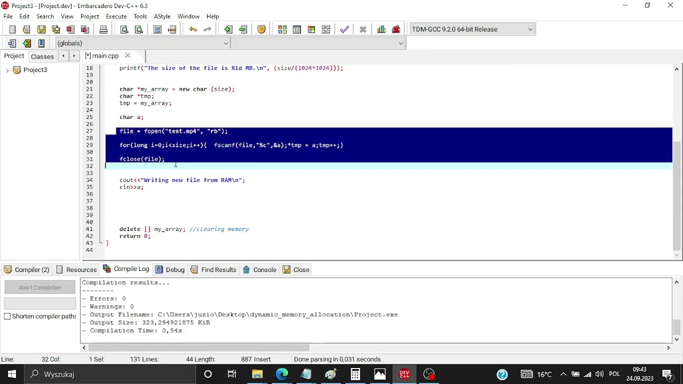Open the Resources tab
683x384 pixels.
[76, 270]
